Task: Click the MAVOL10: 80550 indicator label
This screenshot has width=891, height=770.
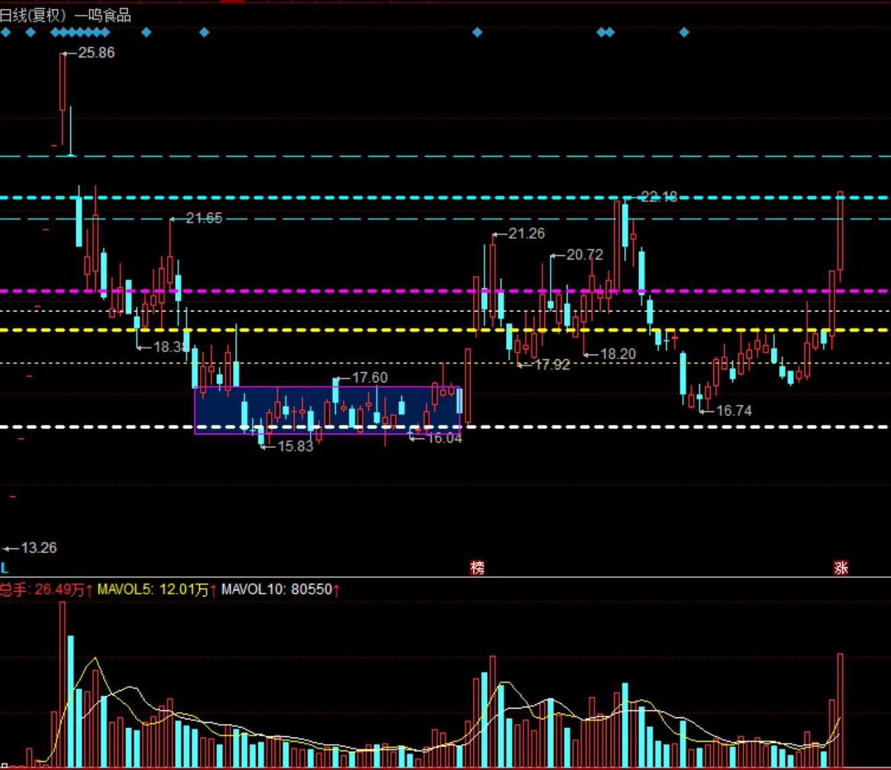Action: click(280, 590)
